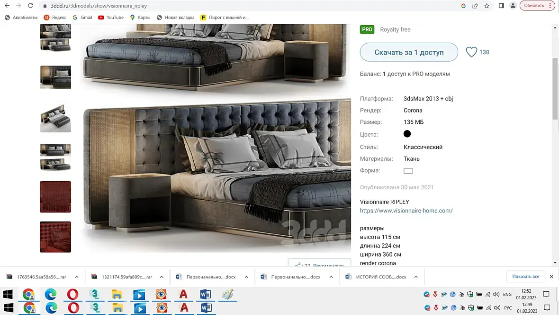Click the text 3dsMax 2013 + obj

tap(428, 99)
